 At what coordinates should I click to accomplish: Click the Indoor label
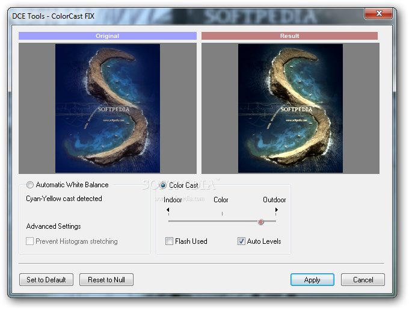coord(173,200)
